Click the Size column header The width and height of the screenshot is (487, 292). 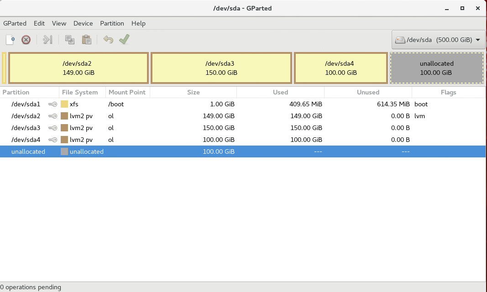point(193,92)
